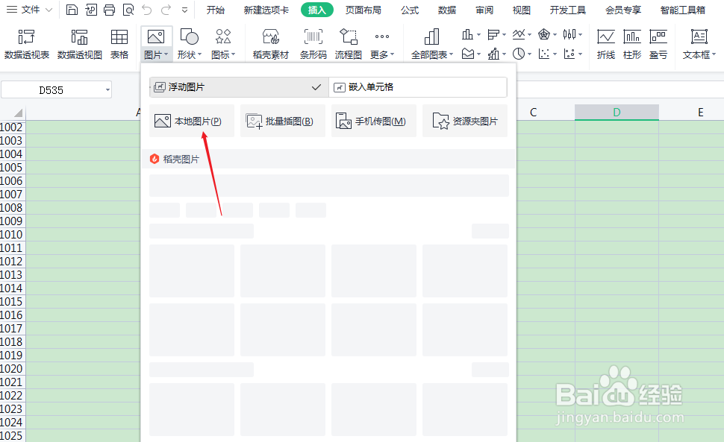Insert a 文本框 text box
This screenshot has height=442, width=724.
699,44
